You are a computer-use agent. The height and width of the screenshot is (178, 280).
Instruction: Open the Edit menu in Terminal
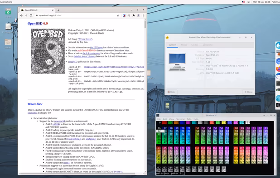click(164, 119)
